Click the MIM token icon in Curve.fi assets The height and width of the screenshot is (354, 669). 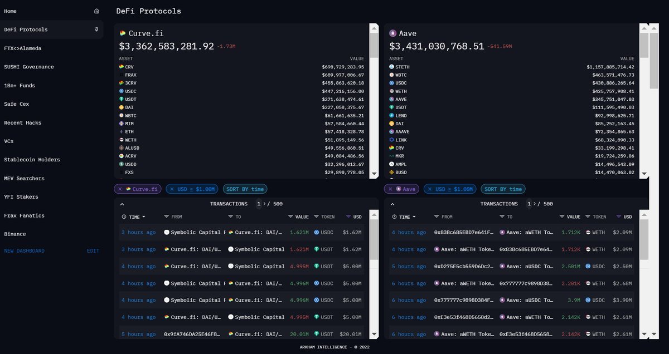click(121, 124)
